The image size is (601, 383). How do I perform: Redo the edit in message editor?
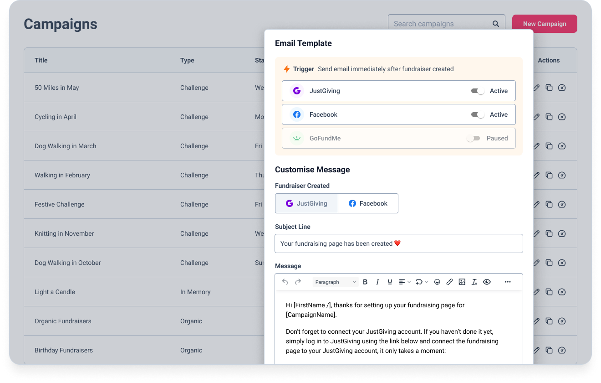pos(298,282)
